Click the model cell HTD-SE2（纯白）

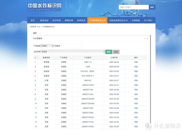tap(87, 71)
